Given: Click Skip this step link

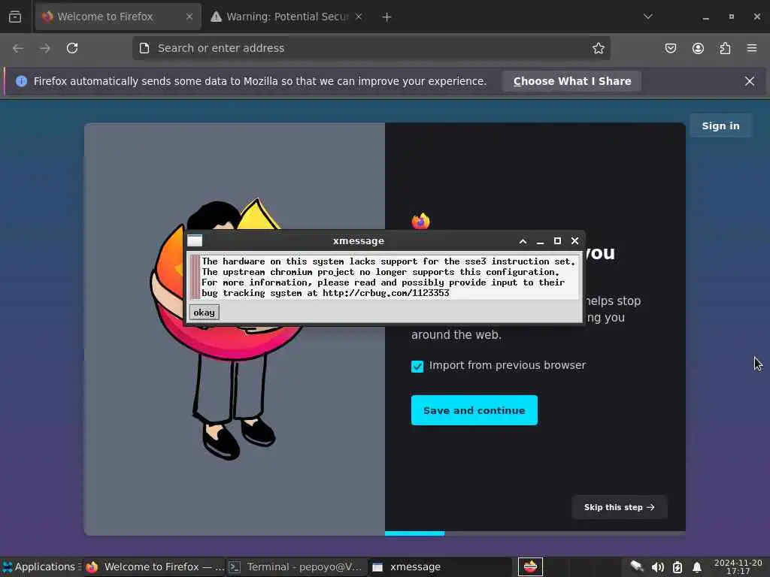Looking at the screenshot, I should 620,507.
